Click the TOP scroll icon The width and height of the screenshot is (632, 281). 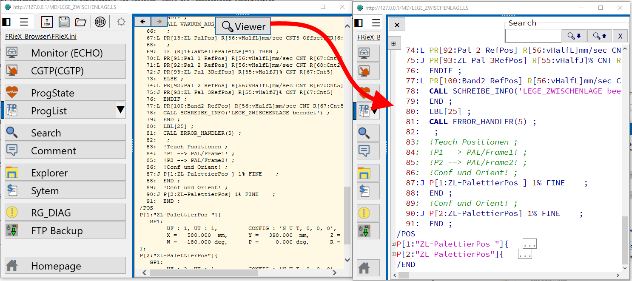(x=47, y=22)
